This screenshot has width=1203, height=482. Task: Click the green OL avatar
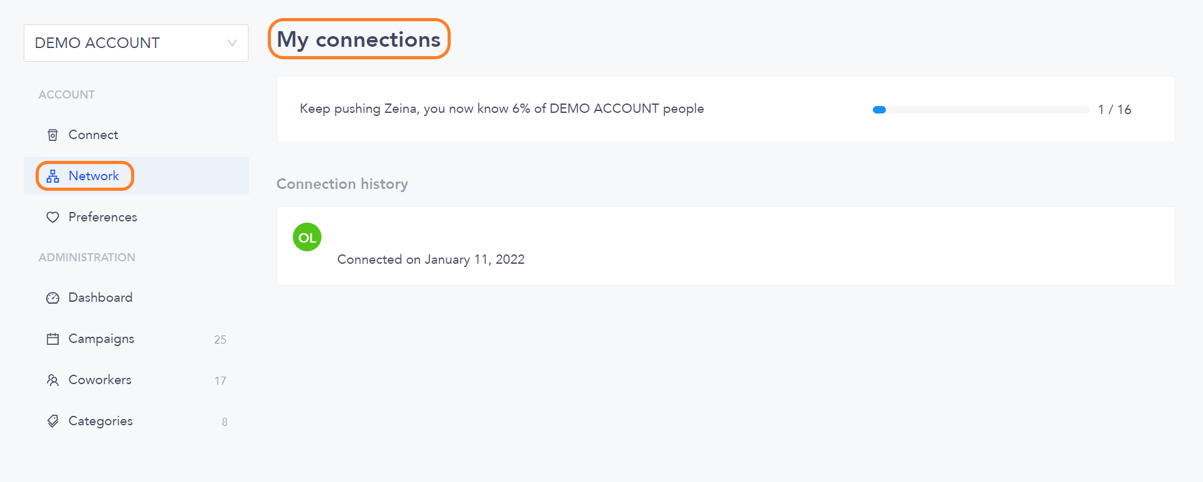pyautogui.click(x=307, y=238)
